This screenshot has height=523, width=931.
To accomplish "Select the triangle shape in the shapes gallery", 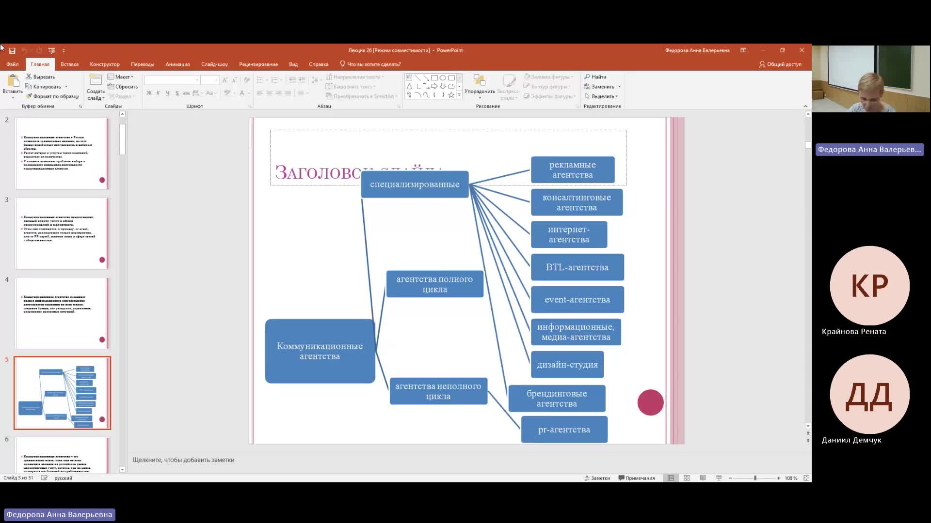I will coord(409,86).
